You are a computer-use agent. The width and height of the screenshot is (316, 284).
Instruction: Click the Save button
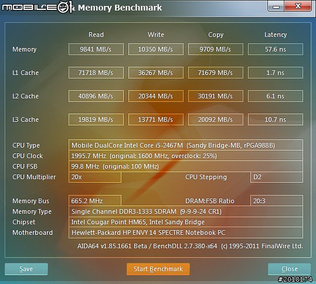26,269
